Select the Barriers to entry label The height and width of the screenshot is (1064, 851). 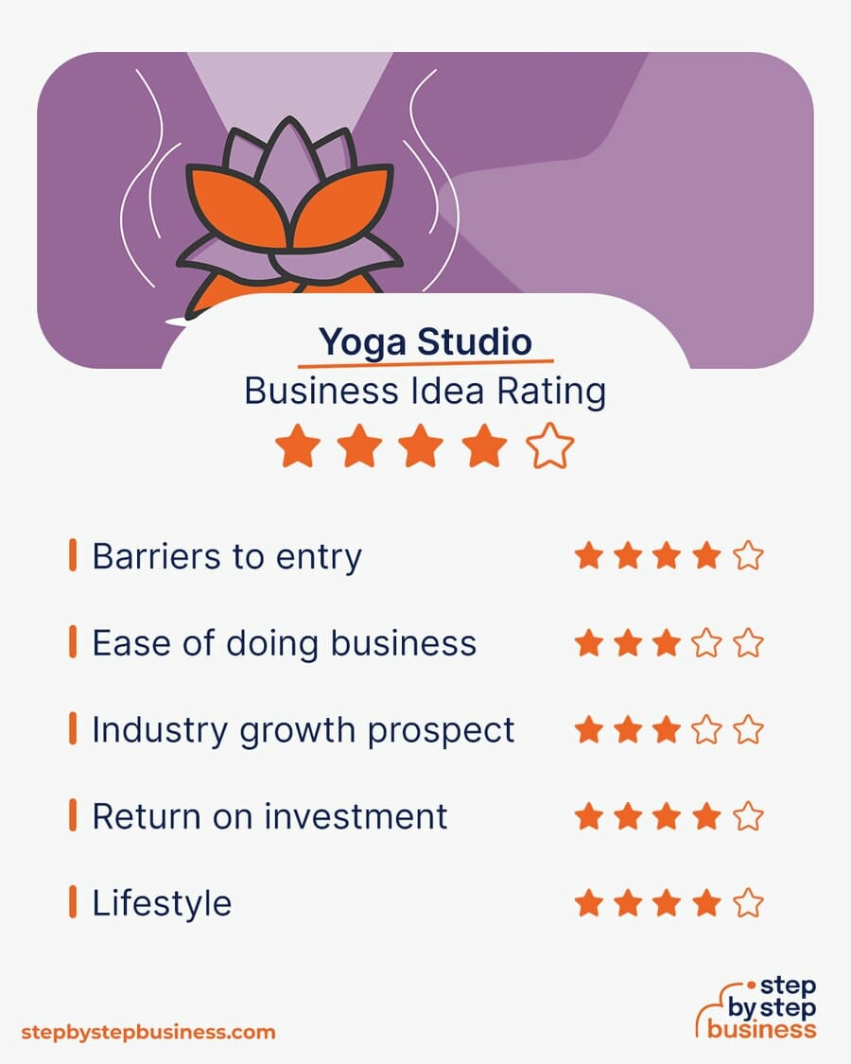point(227,556)
